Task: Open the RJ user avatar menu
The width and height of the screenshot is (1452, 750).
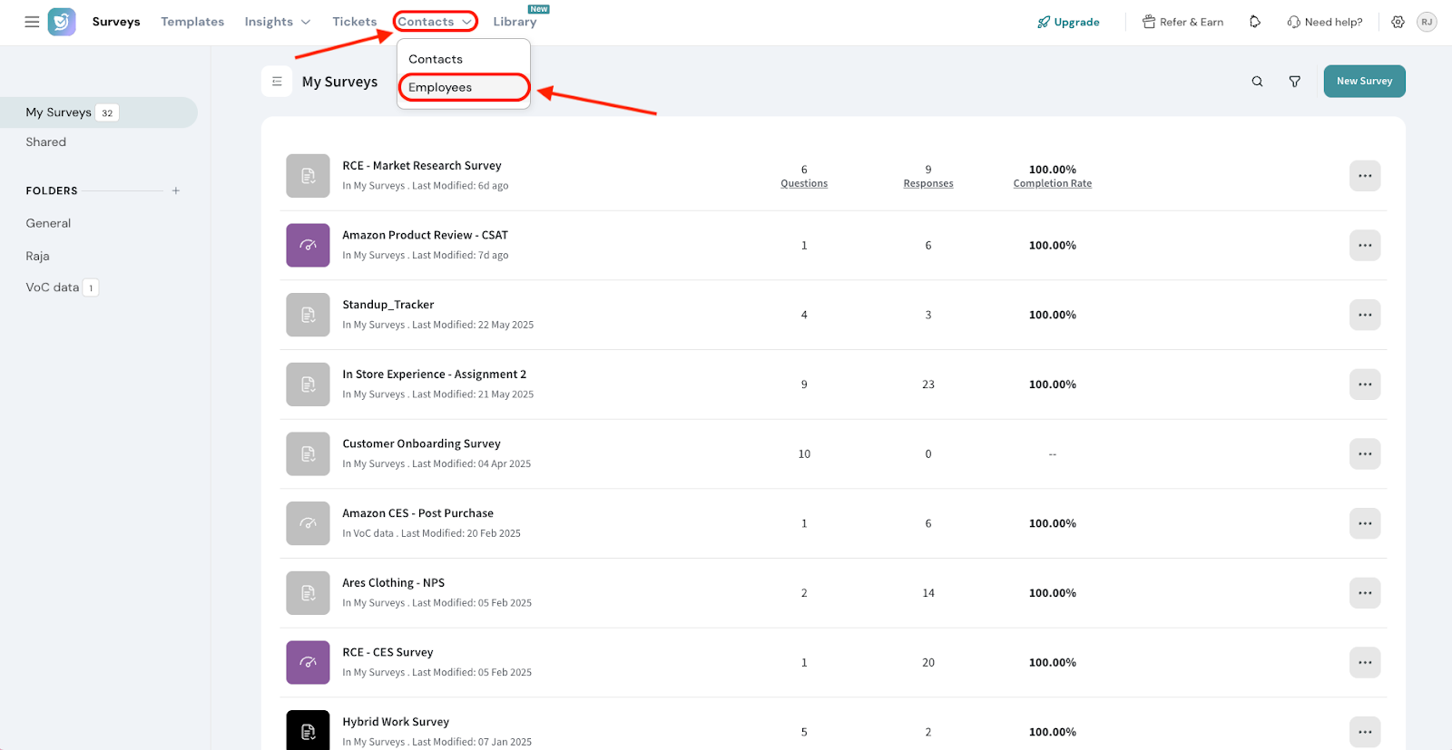Action: [x=1427, y=22]
